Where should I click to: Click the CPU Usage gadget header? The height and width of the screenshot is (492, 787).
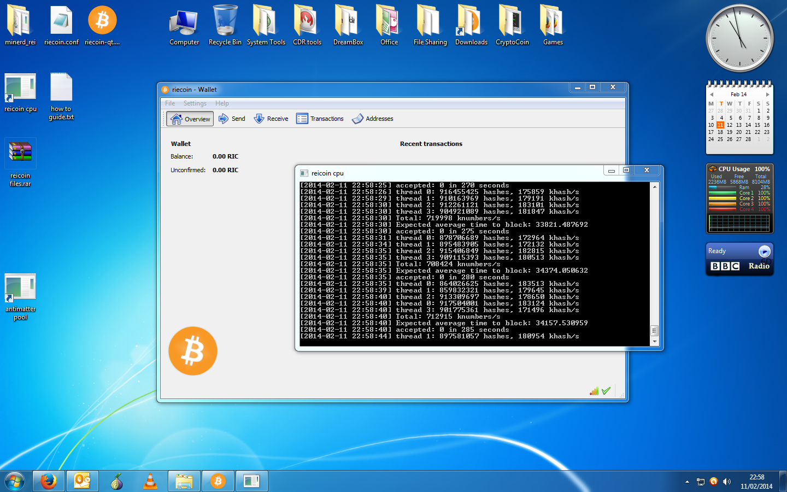point(739,169)
